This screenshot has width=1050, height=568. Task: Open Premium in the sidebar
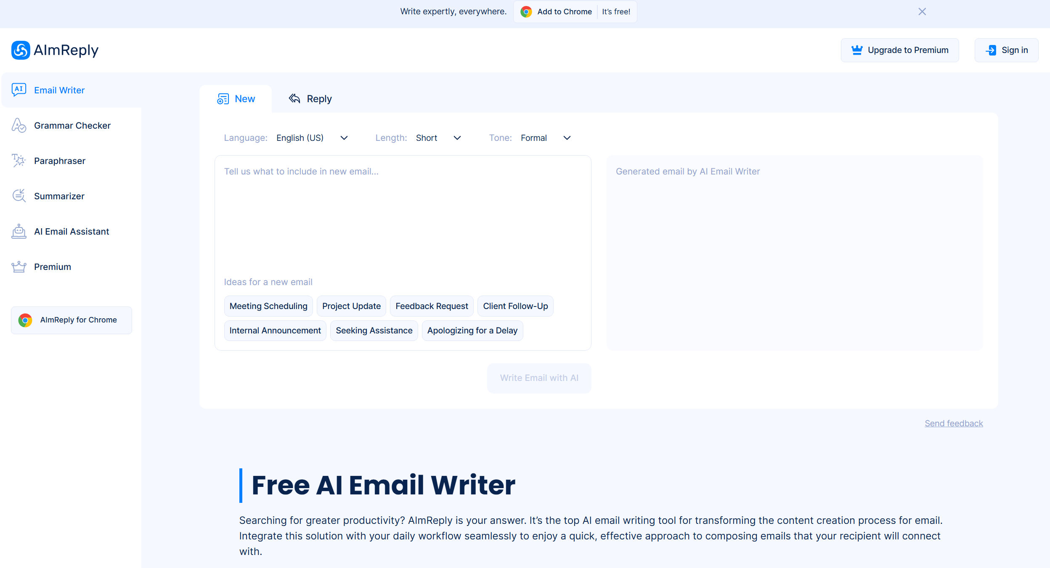pos(72,267)
